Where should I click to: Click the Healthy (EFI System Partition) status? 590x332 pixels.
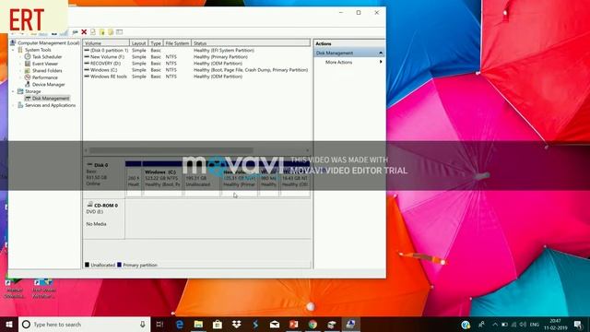point(224,51)
